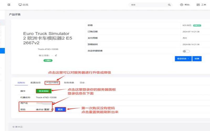Viewport: 210px width, 131px height.
Task: Click the 到期时间 label
Action: (x=93, y=44)
